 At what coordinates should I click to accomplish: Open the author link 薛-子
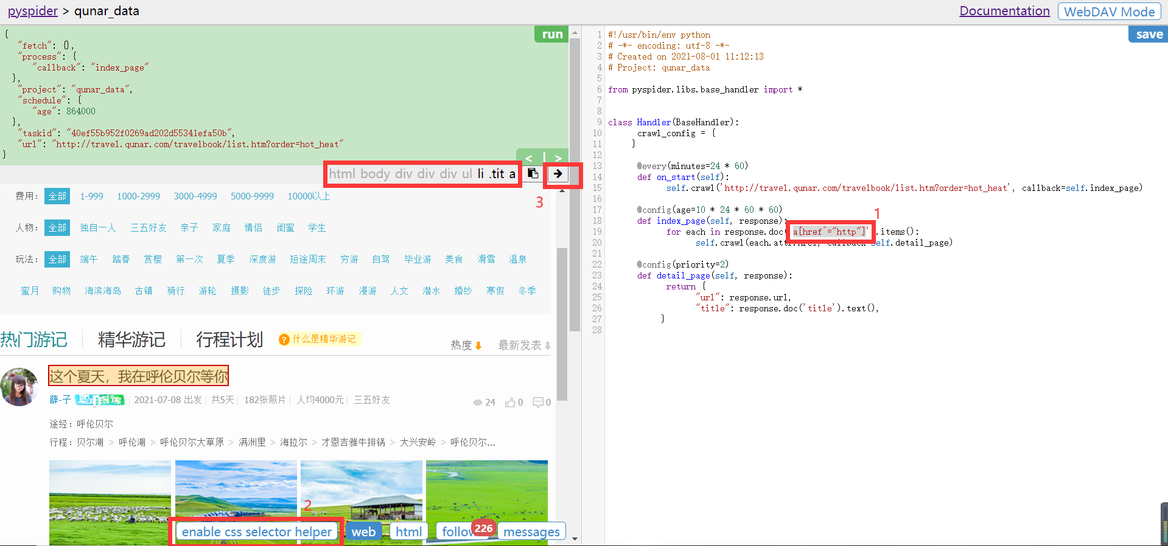(60, 399)
